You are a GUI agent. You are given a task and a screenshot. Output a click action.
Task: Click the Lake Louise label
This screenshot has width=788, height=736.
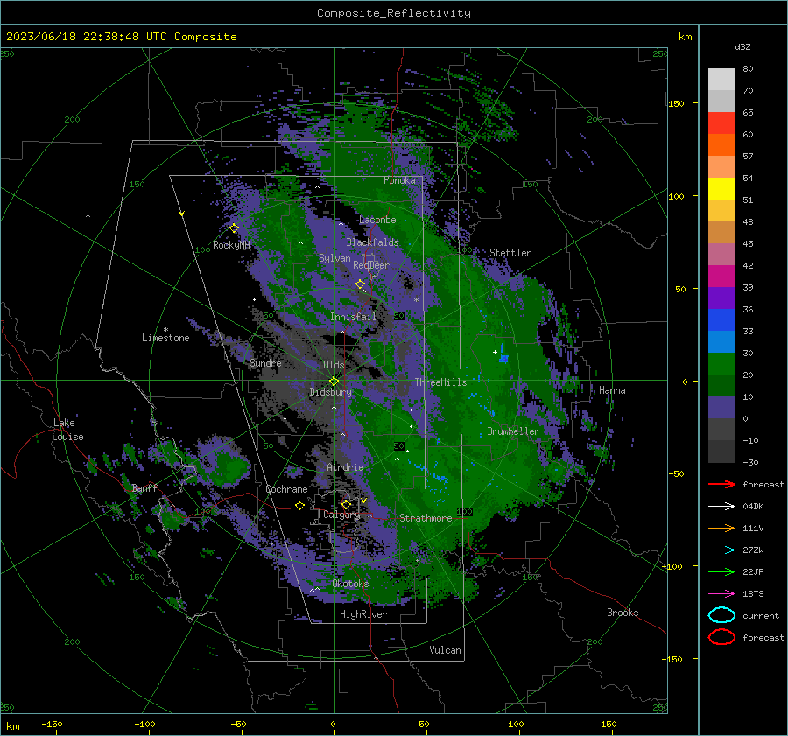coord(67,430)
